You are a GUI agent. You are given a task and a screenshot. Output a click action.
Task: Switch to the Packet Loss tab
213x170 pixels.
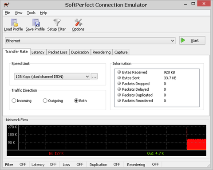(58, 52)
